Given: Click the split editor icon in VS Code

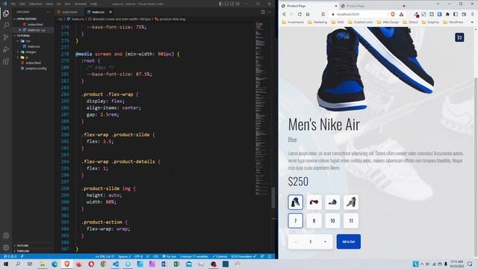Looking at the screenshot, I should [263, 12].
